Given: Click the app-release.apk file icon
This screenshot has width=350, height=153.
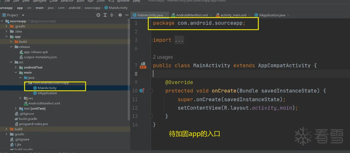Looking at the screenshot, I should (x=21, y=52).
